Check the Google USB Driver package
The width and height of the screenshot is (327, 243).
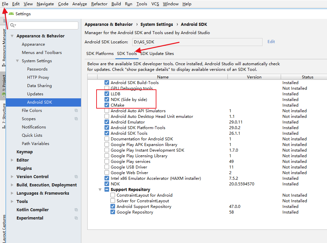(106, 167)
